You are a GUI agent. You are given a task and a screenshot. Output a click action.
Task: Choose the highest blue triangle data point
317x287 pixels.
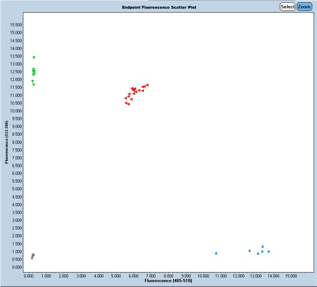[262, 246]
